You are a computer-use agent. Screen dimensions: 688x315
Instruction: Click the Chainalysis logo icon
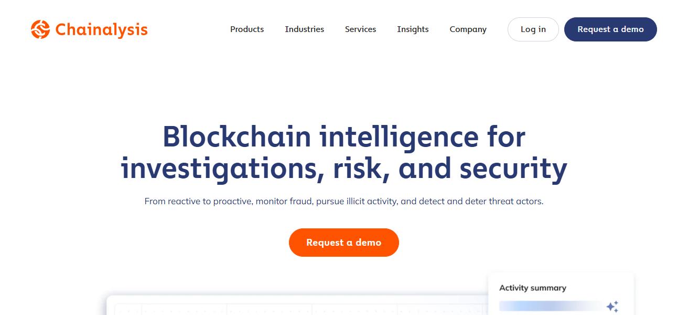pos(40,29)
